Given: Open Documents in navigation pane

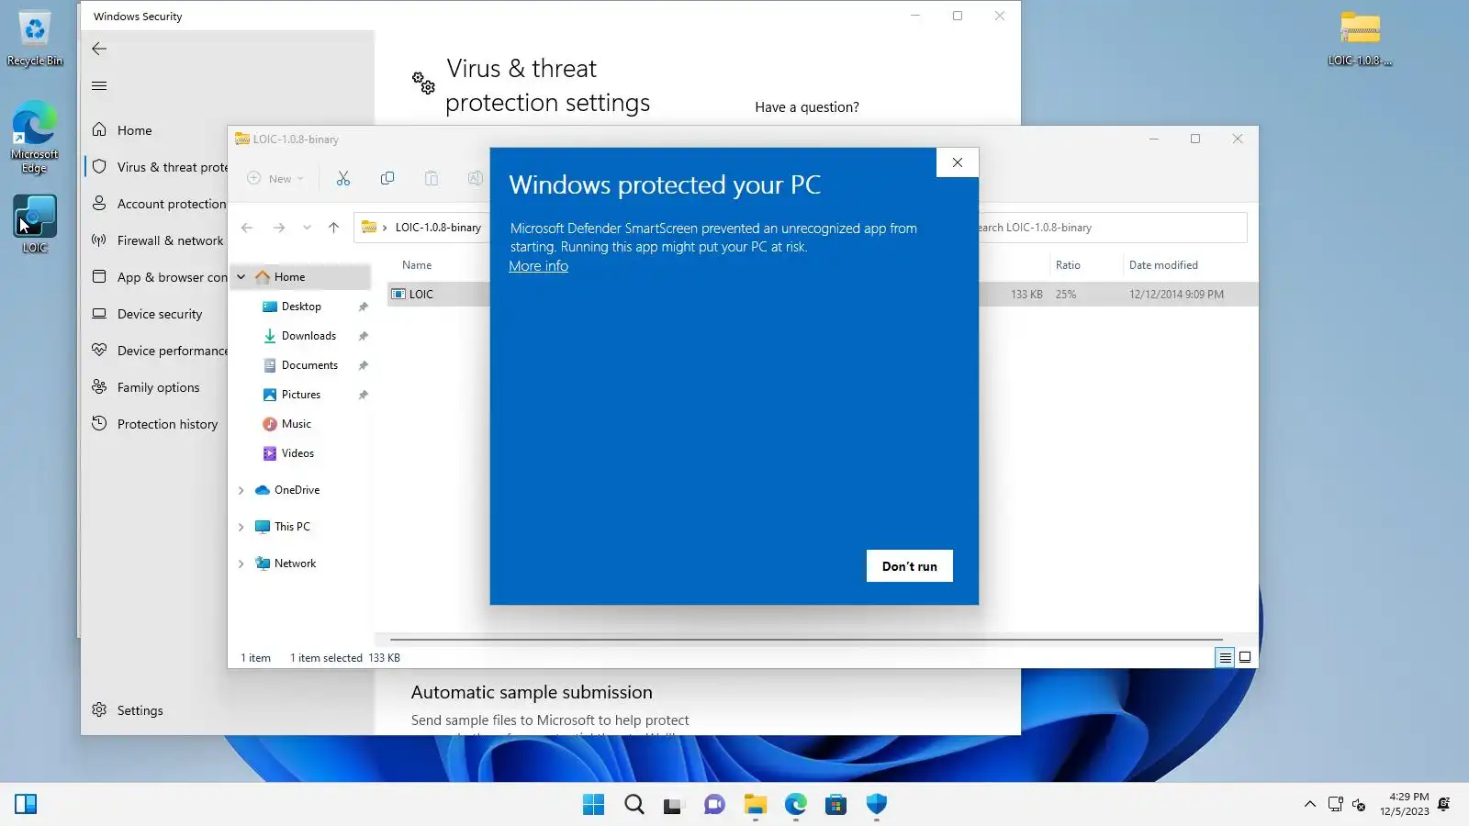Looking at the screenshot, I should click(x=309, y=365).
